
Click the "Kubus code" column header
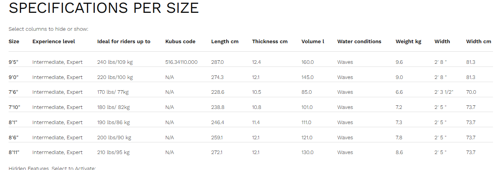[x=180, y=42]
